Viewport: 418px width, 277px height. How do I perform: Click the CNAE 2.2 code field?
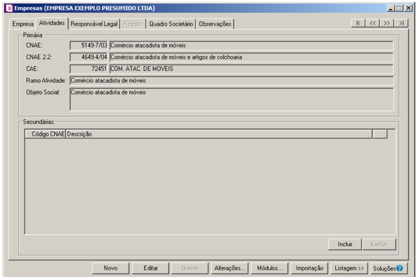point(89,57)
